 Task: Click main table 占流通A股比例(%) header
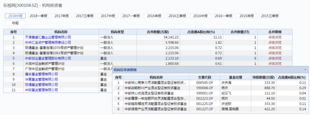[x=201, y=32]
